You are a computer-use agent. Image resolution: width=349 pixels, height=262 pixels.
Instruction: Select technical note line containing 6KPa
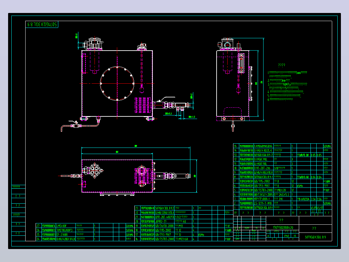point(287,84)
